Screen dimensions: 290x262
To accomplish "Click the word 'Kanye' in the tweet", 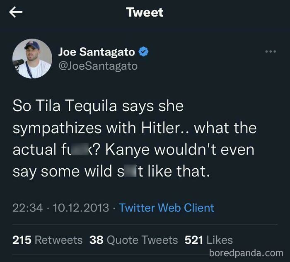I will coord(128,150).
